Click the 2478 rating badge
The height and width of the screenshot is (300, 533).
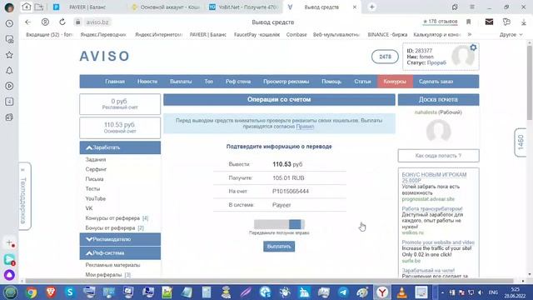coord(385,57)
